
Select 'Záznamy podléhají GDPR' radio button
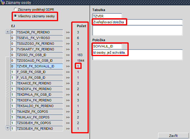click(x=15, y=9)
